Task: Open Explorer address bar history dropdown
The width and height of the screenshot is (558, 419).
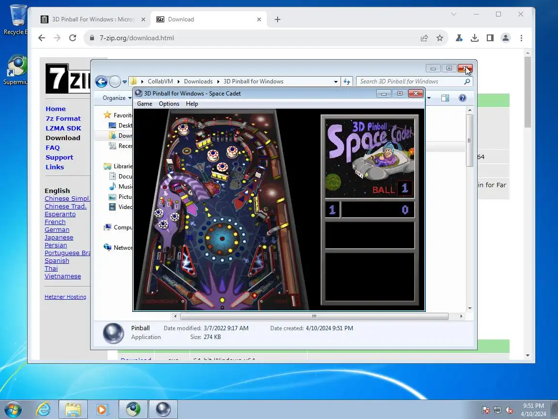Action: tap(336, 81)
